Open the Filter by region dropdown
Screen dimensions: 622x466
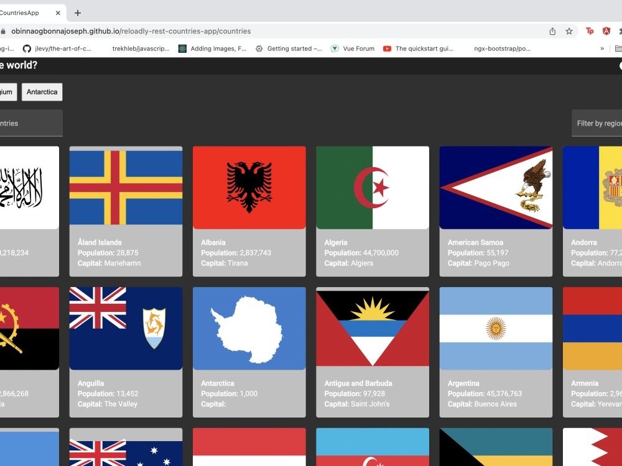(x=596, y=123)
